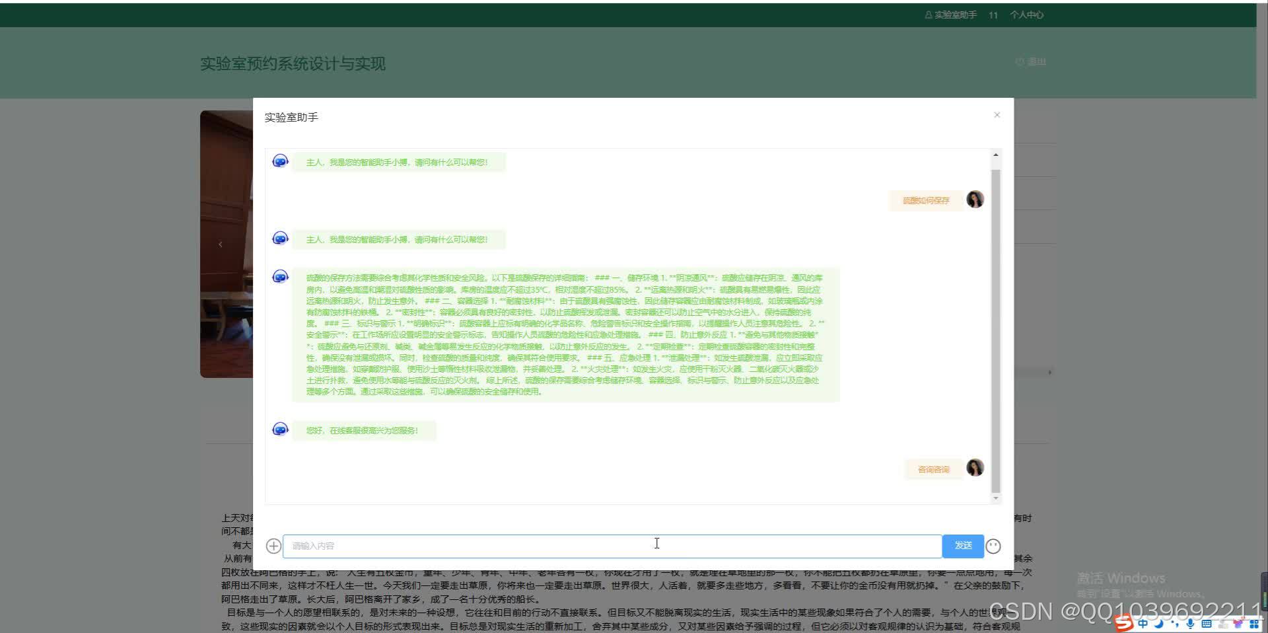Click the 退出 logout link
This screenshot has height=633, width=1268.
click(1031, 61)
